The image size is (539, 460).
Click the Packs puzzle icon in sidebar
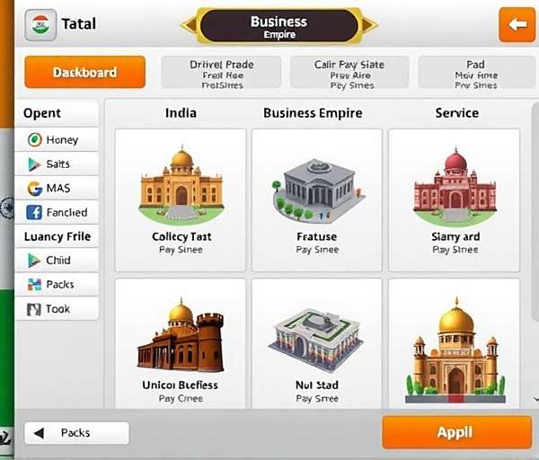click(34, 284)
